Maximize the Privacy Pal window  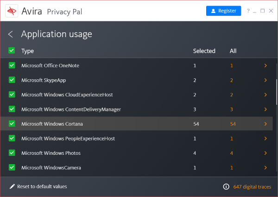pyautogui.click(x=262, y=11)
